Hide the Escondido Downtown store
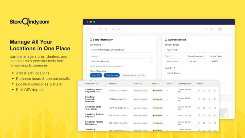 pyautogui.click(x=209, y=99)
